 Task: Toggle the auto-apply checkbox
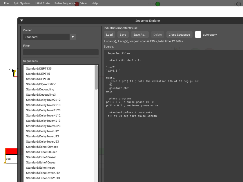tap(198, 34)
